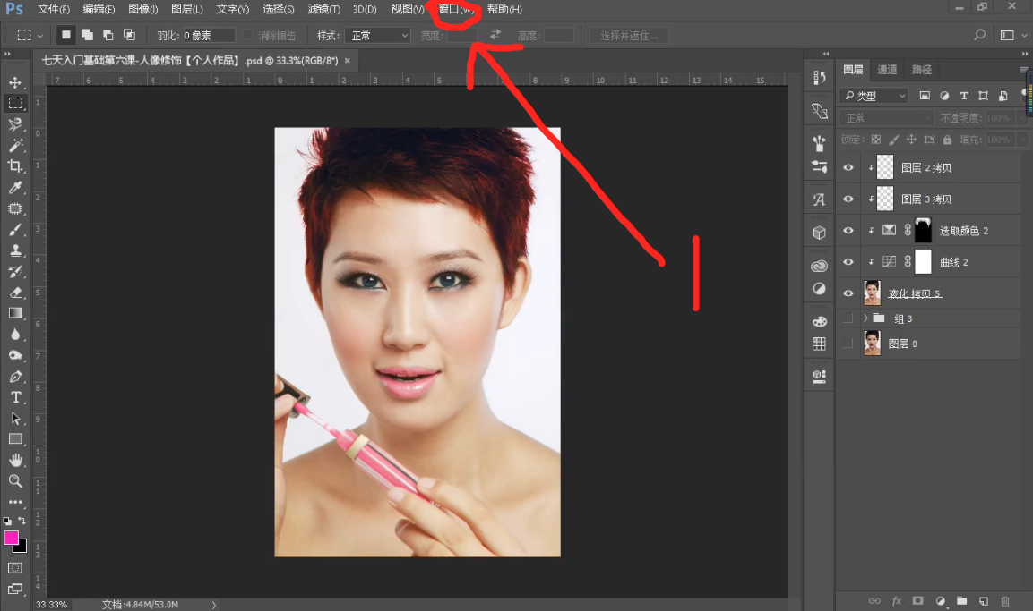This screenshot has height=611, width=1033.
Task: Click the delete layer trash icon
Action: click(x=1004, y=601)
